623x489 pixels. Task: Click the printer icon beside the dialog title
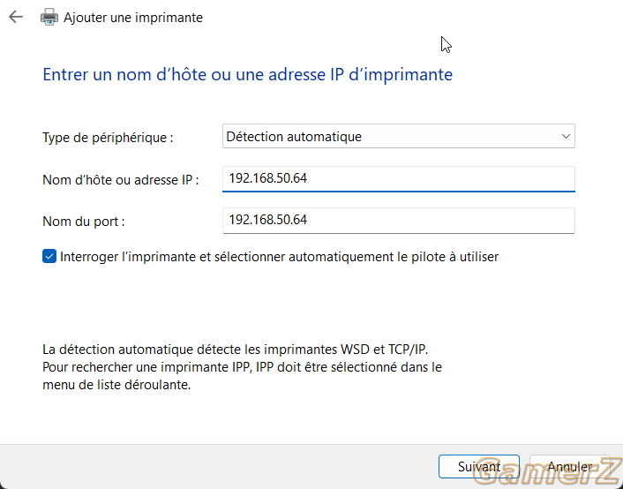[49, 17]
